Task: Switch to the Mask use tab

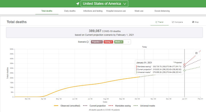Action: pyautogui.click(x=139, y=11)
